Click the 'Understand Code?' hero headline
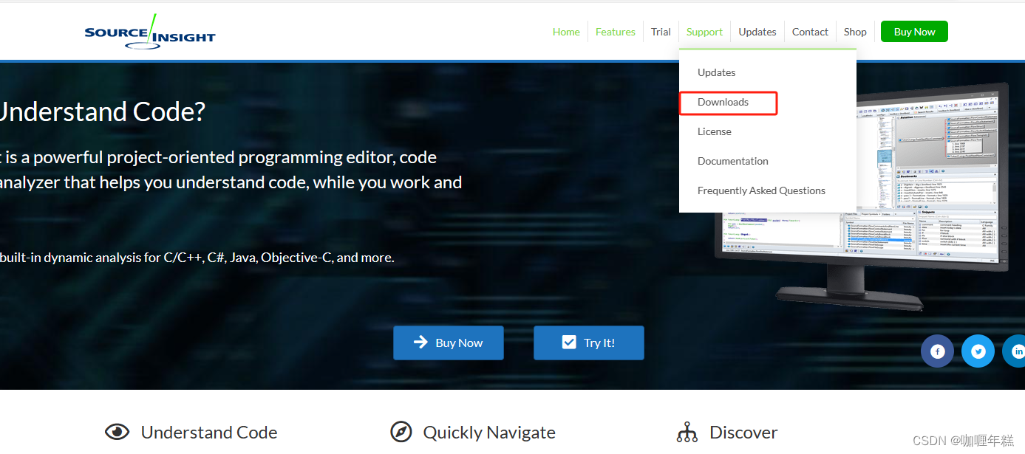The width and height of the screenshot is (1025, 454). 102,111
